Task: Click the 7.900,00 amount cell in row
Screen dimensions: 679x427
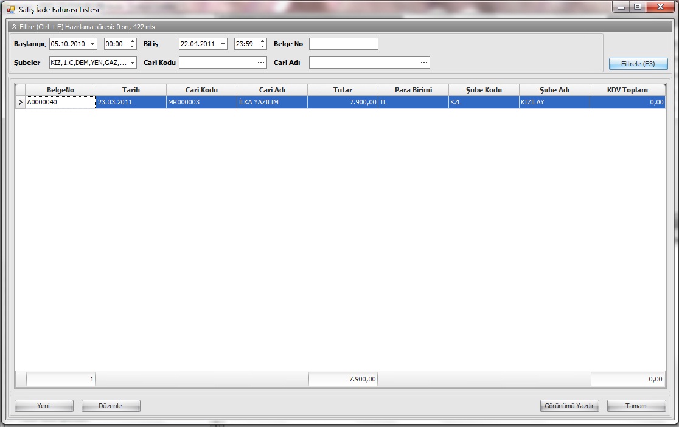Action: [343, 102]
